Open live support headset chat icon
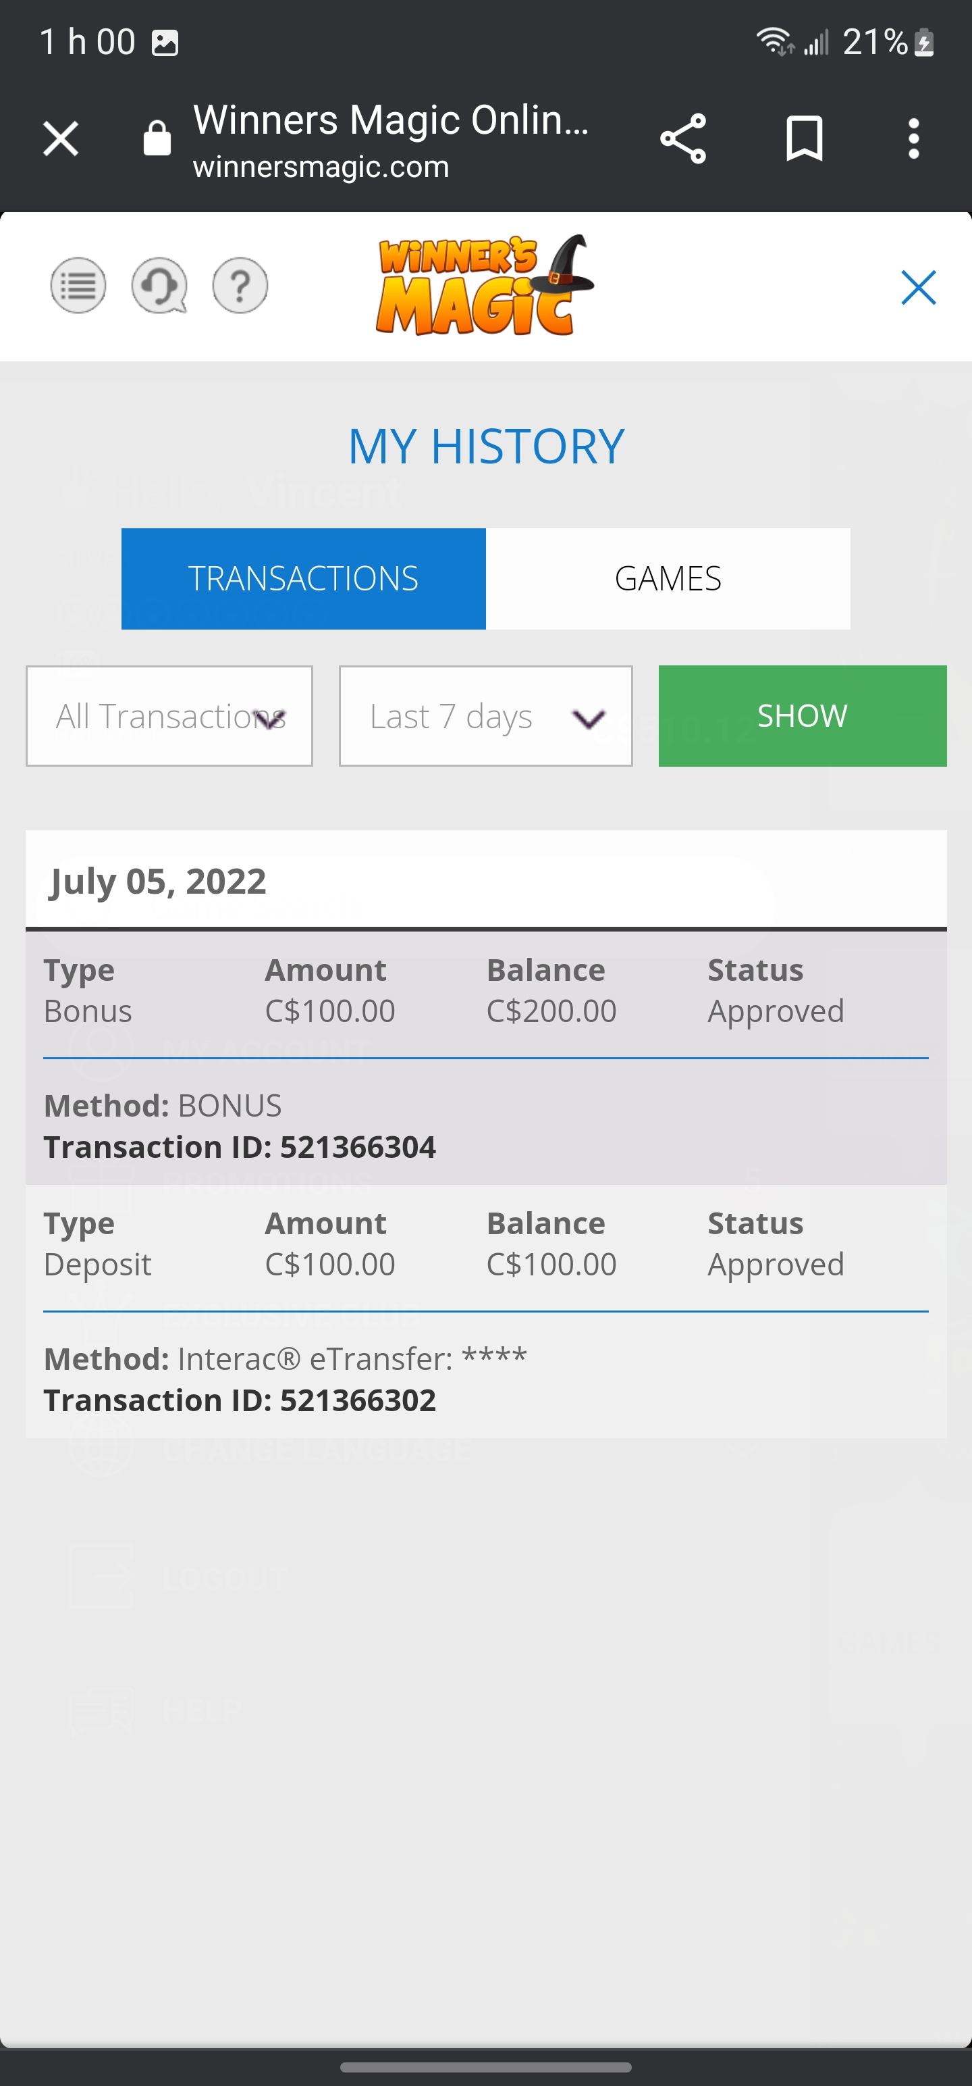 (x=159, y=285)
